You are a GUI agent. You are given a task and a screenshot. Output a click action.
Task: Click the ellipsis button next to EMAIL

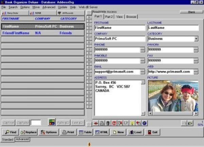point(142,72)
